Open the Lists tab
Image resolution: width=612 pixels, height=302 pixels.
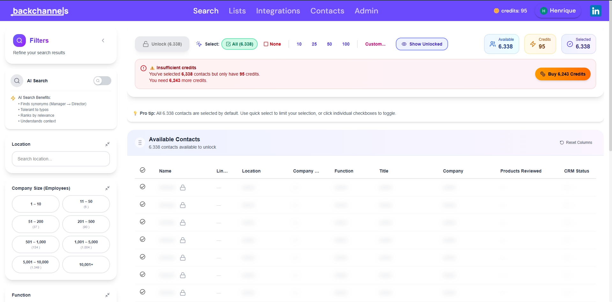tap(237, 11)
